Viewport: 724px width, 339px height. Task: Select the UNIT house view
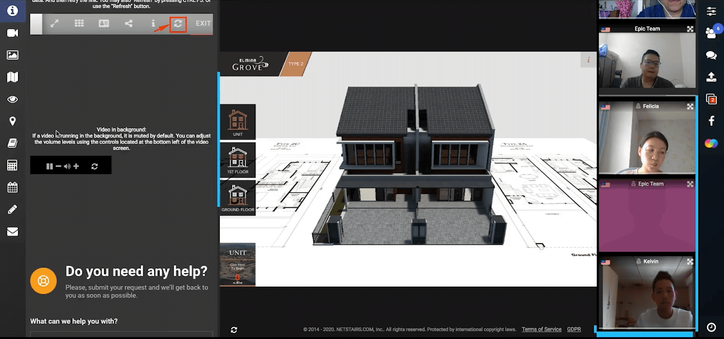(238, 122)
